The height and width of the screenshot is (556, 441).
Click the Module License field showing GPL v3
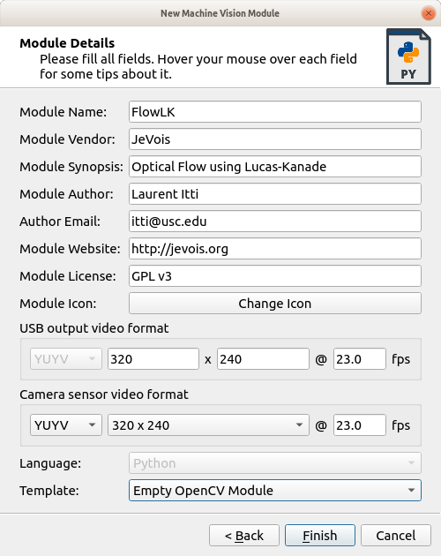(x=275, y=275)
